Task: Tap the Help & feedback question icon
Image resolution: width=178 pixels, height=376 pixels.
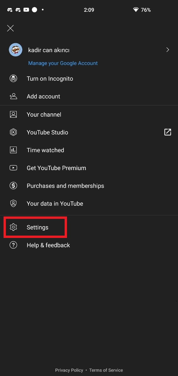Action: click(x=13, y=245)
